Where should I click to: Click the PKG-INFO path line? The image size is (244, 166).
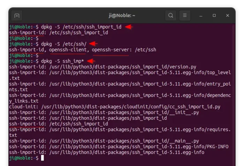tap(119, 147)
